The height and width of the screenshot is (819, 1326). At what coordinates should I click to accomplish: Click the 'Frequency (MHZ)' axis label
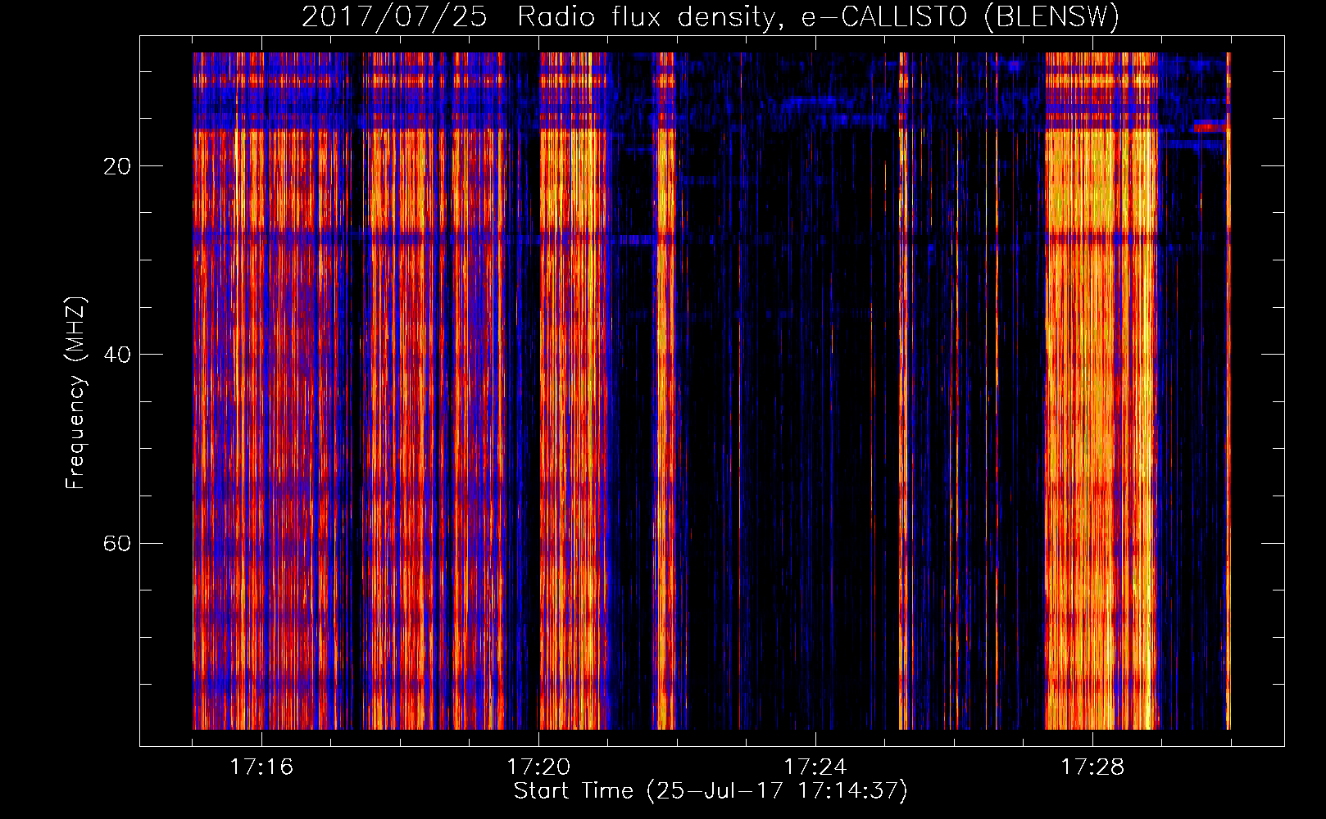tap(75, 393)
